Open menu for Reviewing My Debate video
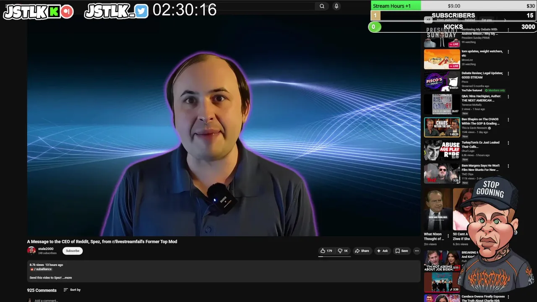Viewport: 537px width, 302px height. tap(508, 30)
